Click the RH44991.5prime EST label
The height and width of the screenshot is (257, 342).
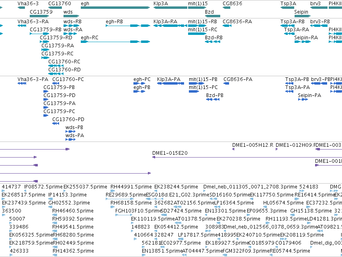click(131, 187)
